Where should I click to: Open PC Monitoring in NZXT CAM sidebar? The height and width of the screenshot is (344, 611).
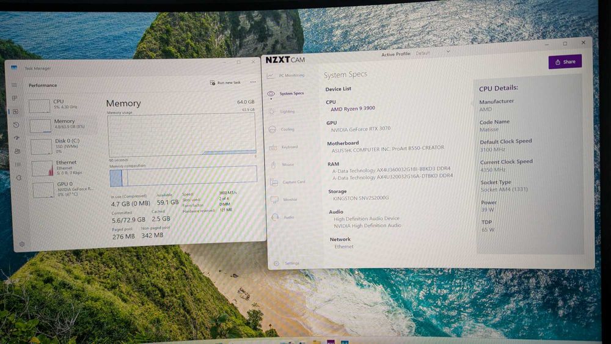click(286, 76)
